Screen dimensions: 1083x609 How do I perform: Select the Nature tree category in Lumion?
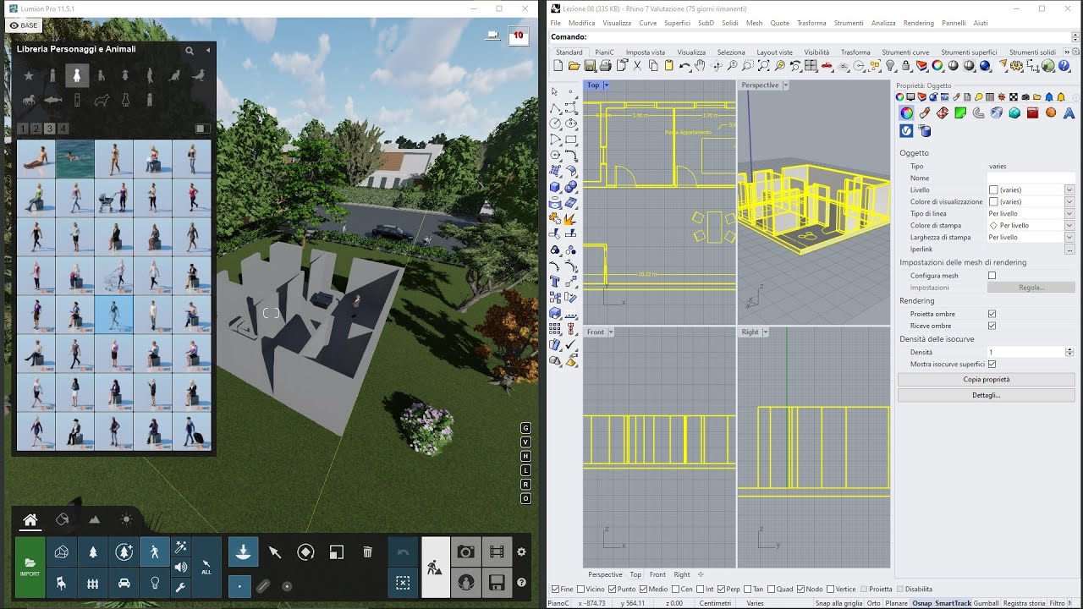(93, 551)
